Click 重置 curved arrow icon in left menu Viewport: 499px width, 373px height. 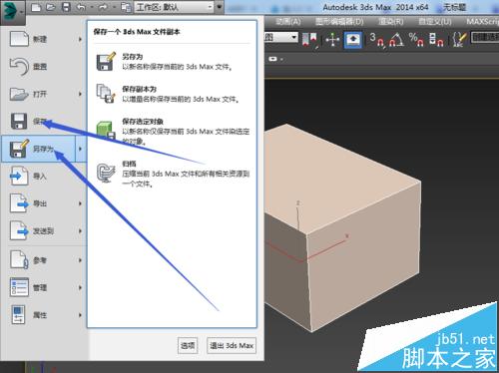(19, 67)
